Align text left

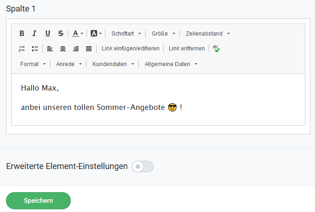pyautogui.click(x=50, y=48)
